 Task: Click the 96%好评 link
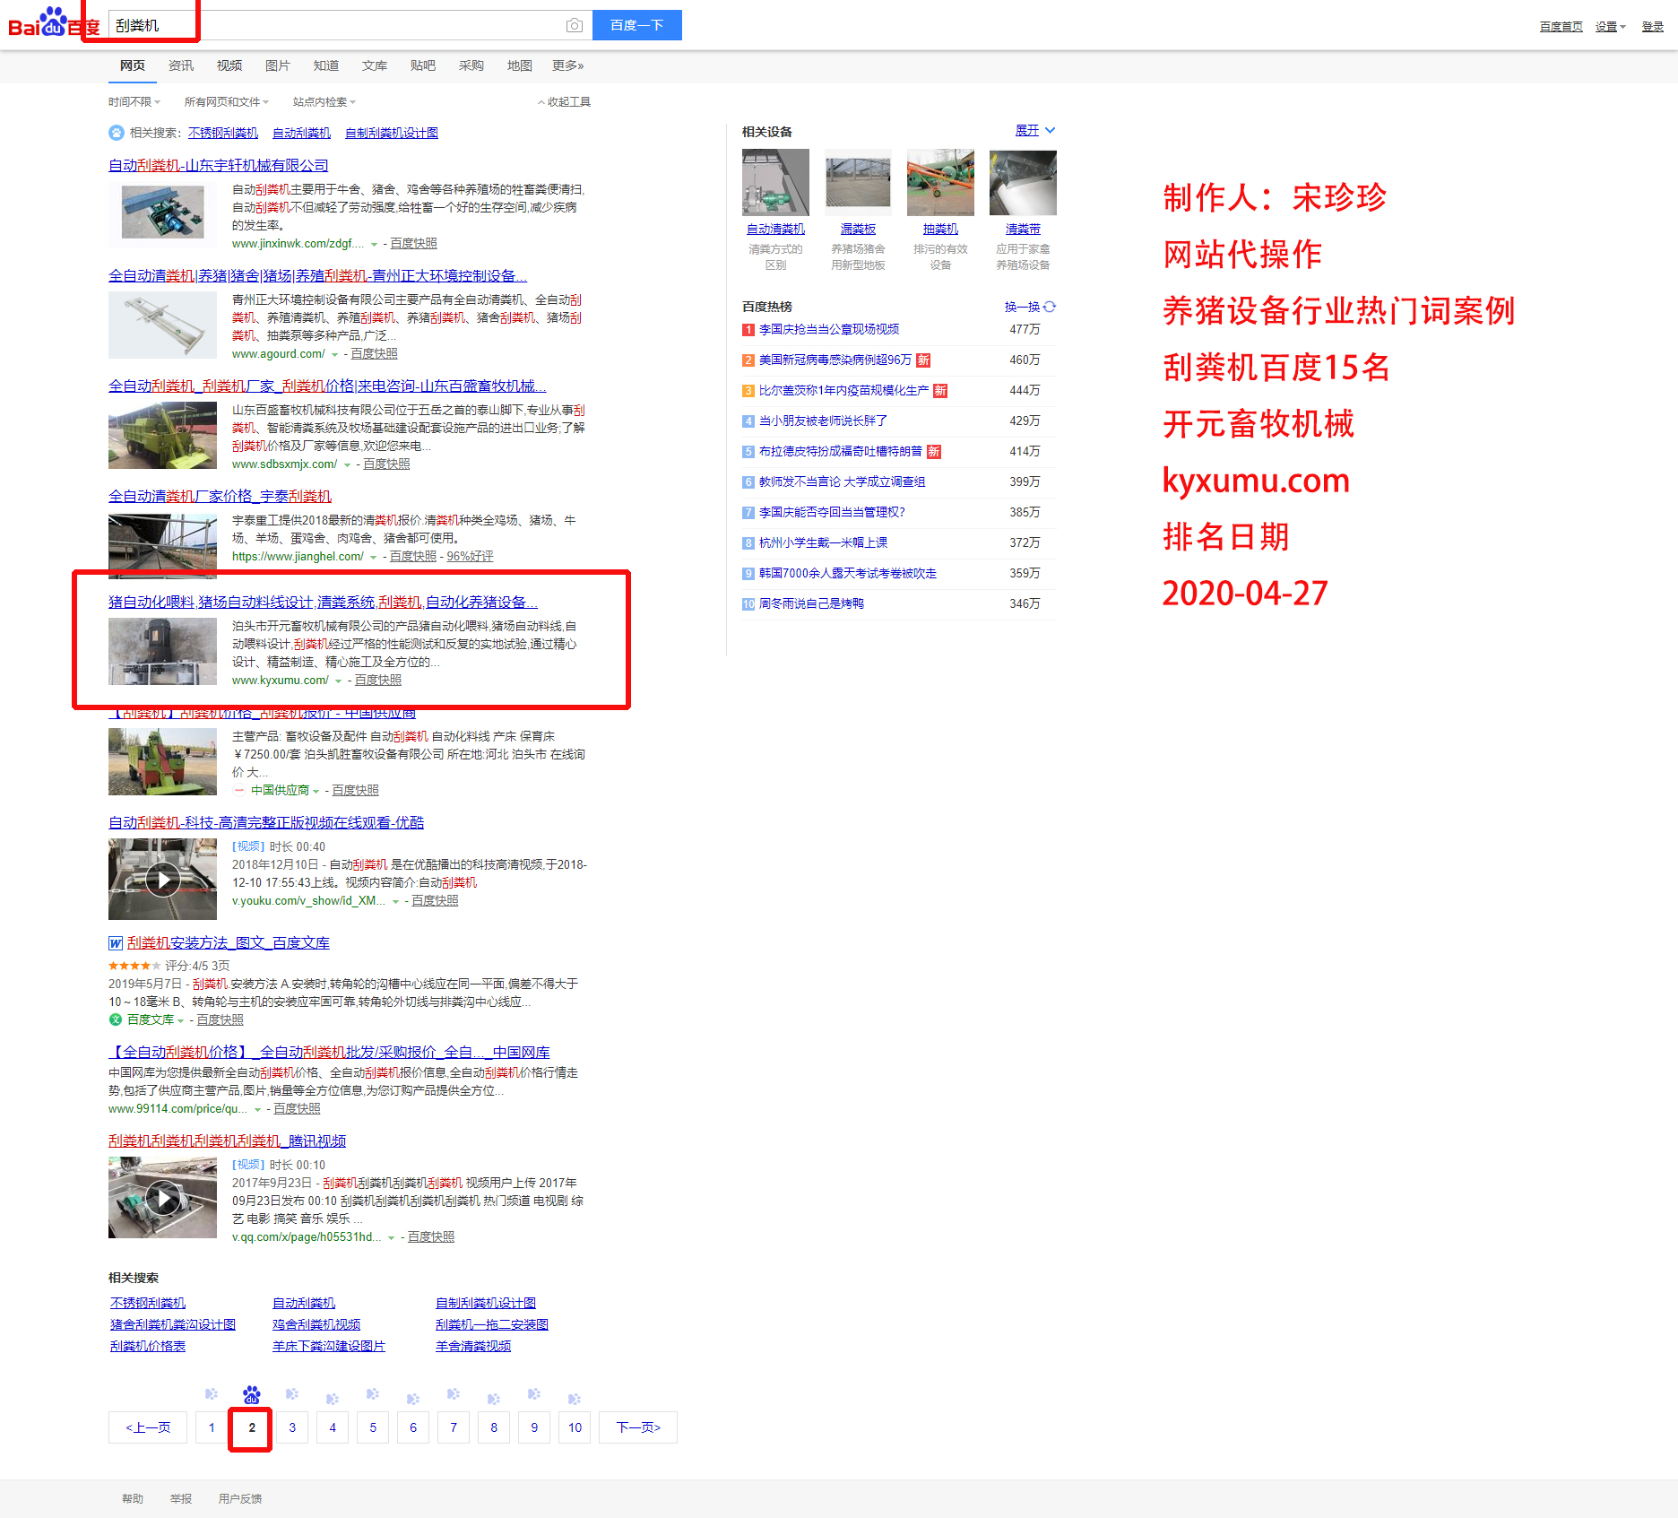tap(471, 557)
